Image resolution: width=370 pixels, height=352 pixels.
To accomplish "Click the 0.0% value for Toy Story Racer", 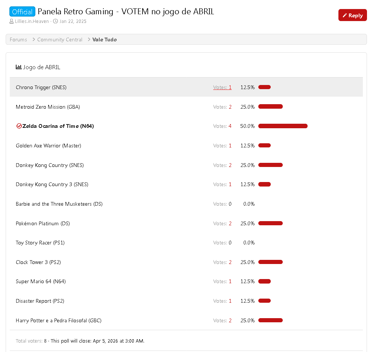I will [249, 243].
